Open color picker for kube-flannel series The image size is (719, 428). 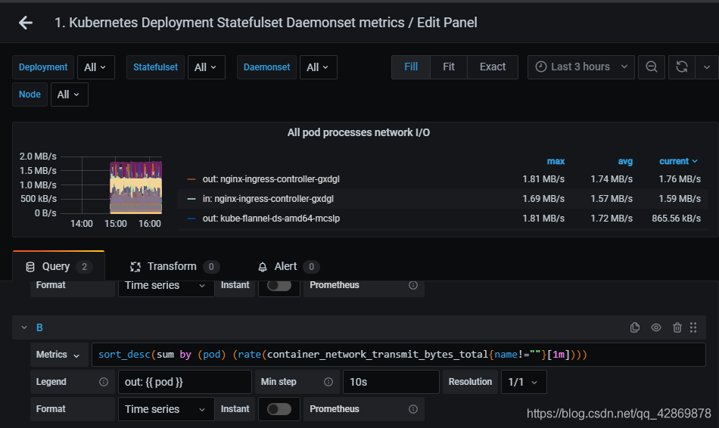coord(191,219)
